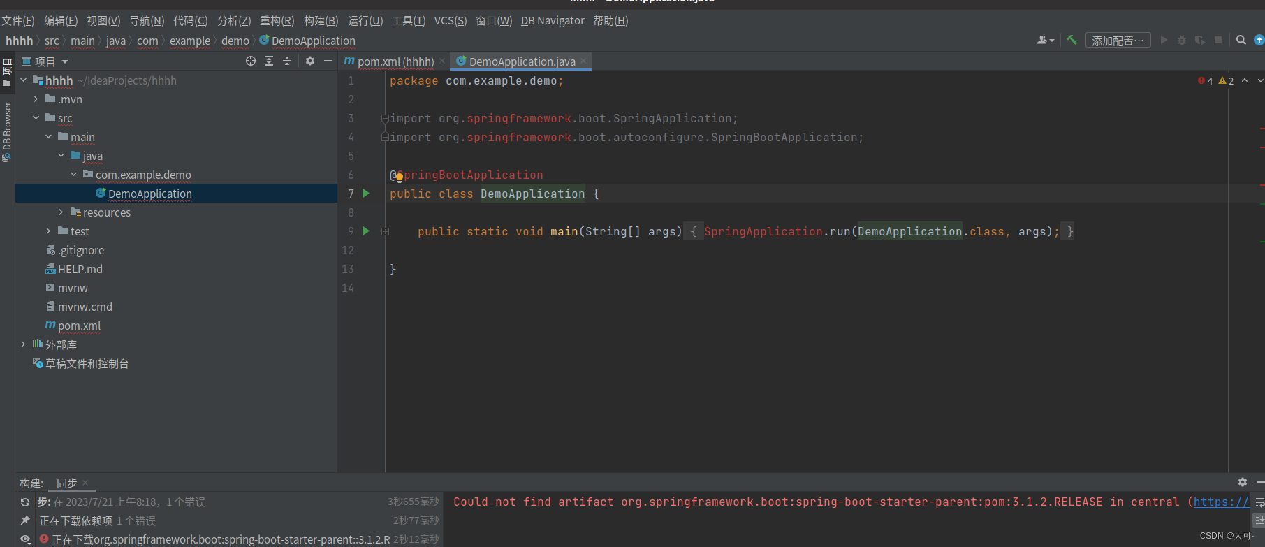Click Collapse All in project panel
The image size is (1265, 547).
[x=287, y=61]
